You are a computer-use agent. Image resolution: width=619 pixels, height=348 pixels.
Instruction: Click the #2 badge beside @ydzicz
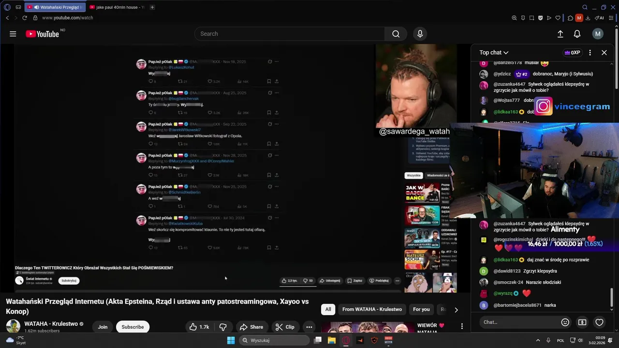tap(521, 74)
